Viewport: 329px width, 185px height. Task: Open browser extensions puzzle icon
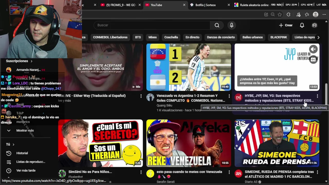pyautogui.click(x=288, y=15)
